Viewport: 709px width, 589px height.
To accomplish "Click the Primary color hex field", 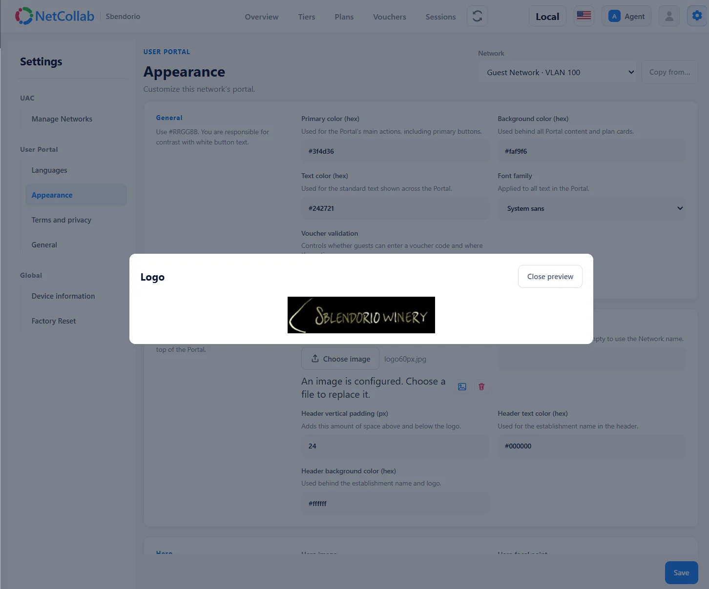I will [395, 151].
